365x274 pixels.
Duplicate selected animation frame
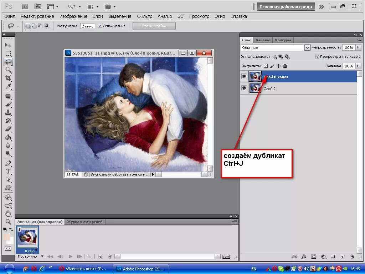pyautogui.click(x=100, y=257)
